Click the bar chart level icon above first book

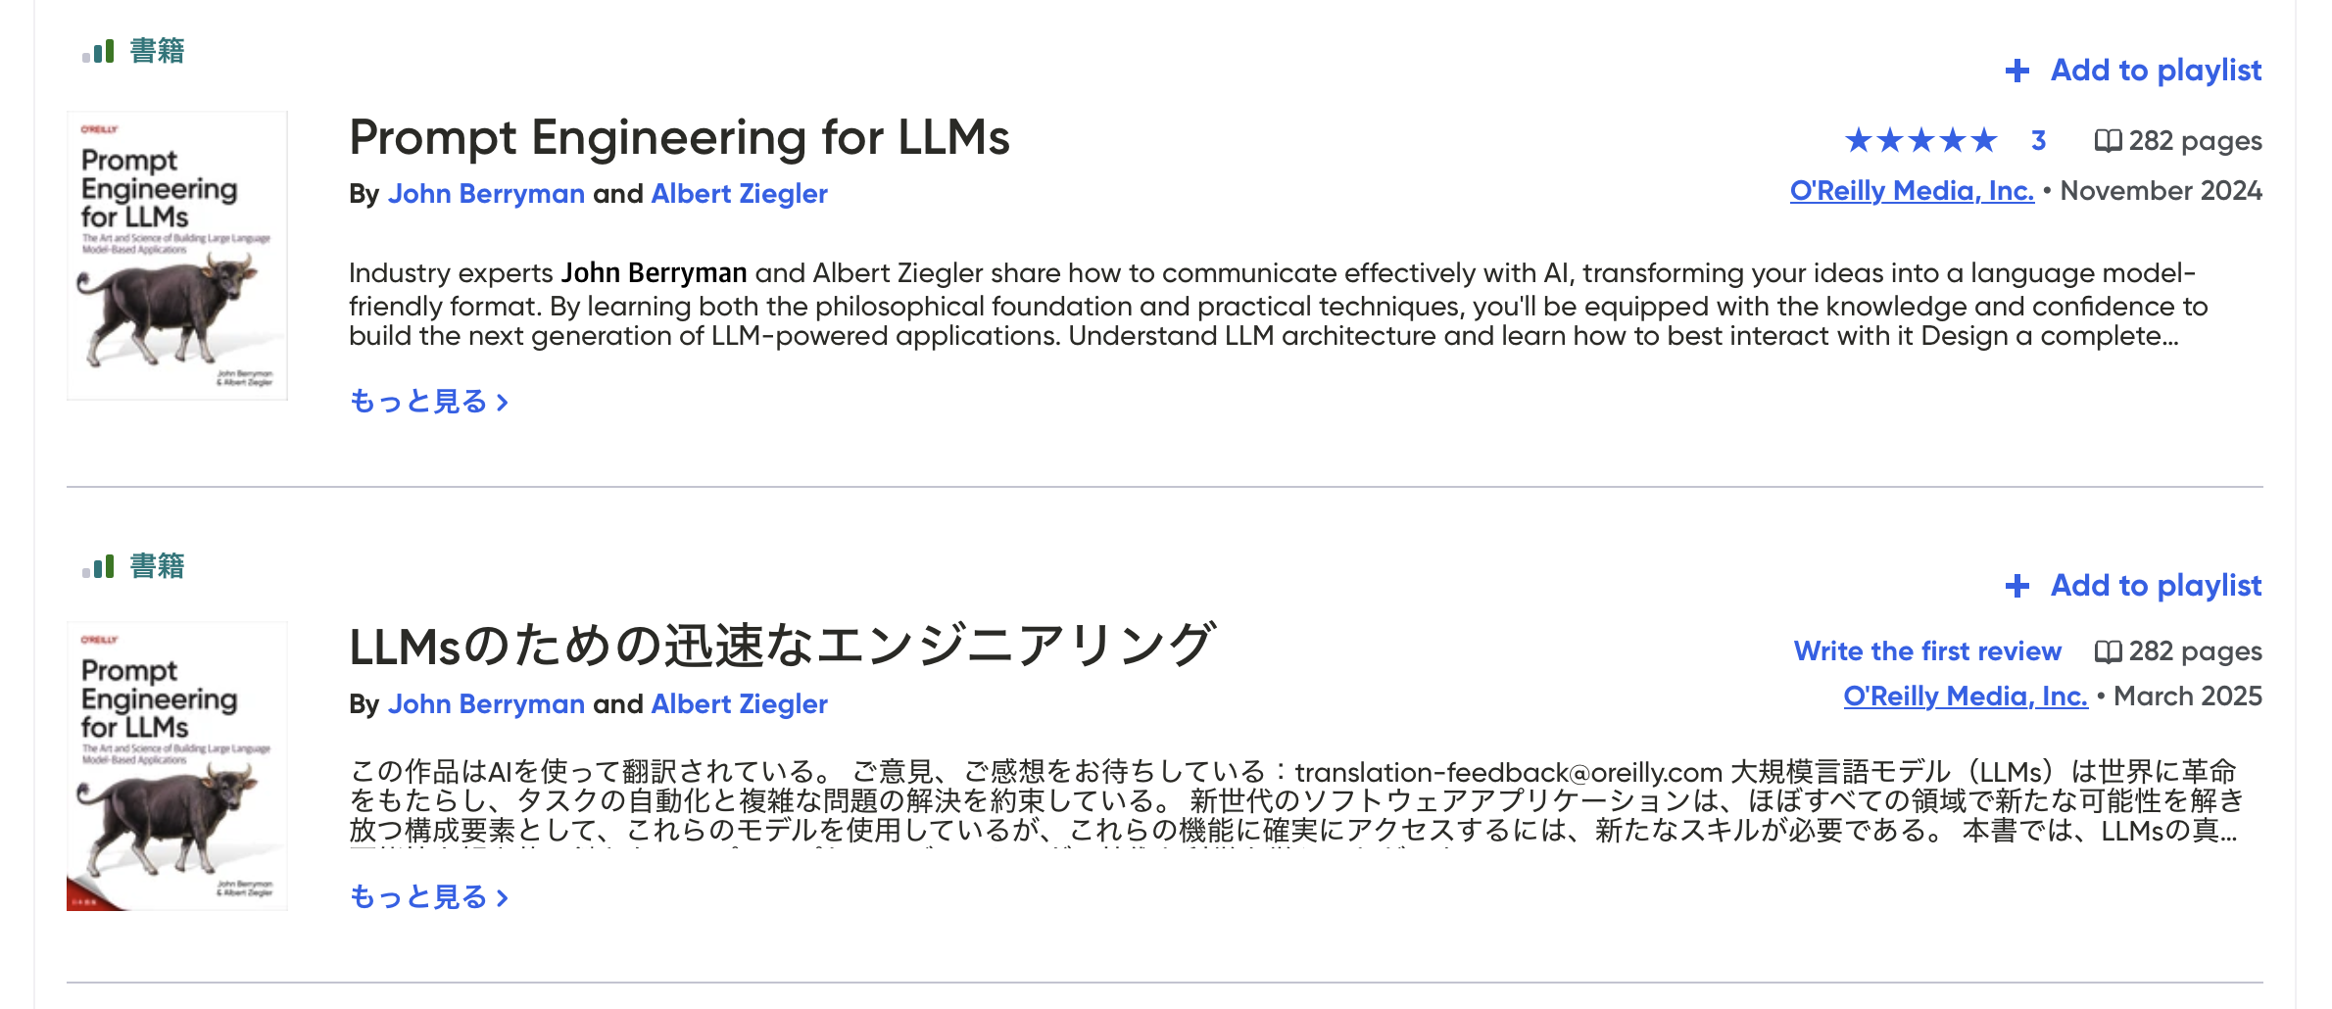(98, 51)
